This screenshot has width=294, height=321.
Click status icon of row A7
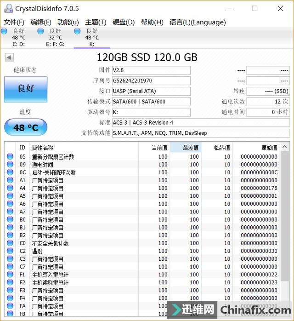tap(10, 212)
